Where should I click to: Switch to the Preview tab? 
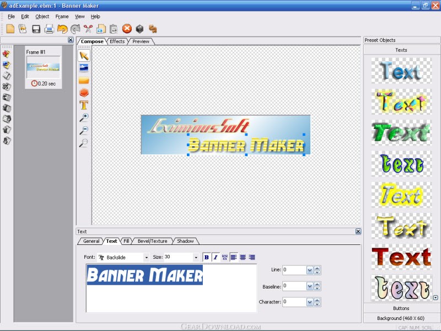(141, 41)
